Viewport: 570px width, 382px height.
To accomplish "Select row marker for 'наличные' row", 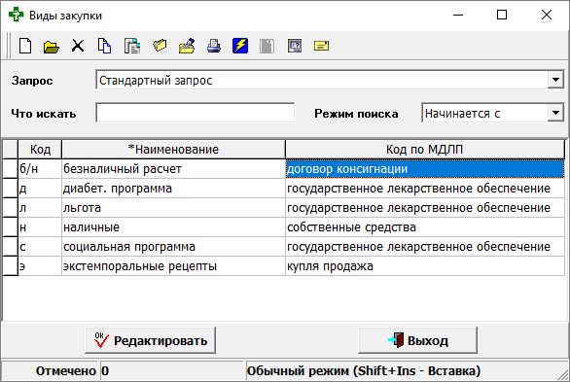I will (10, 226).
